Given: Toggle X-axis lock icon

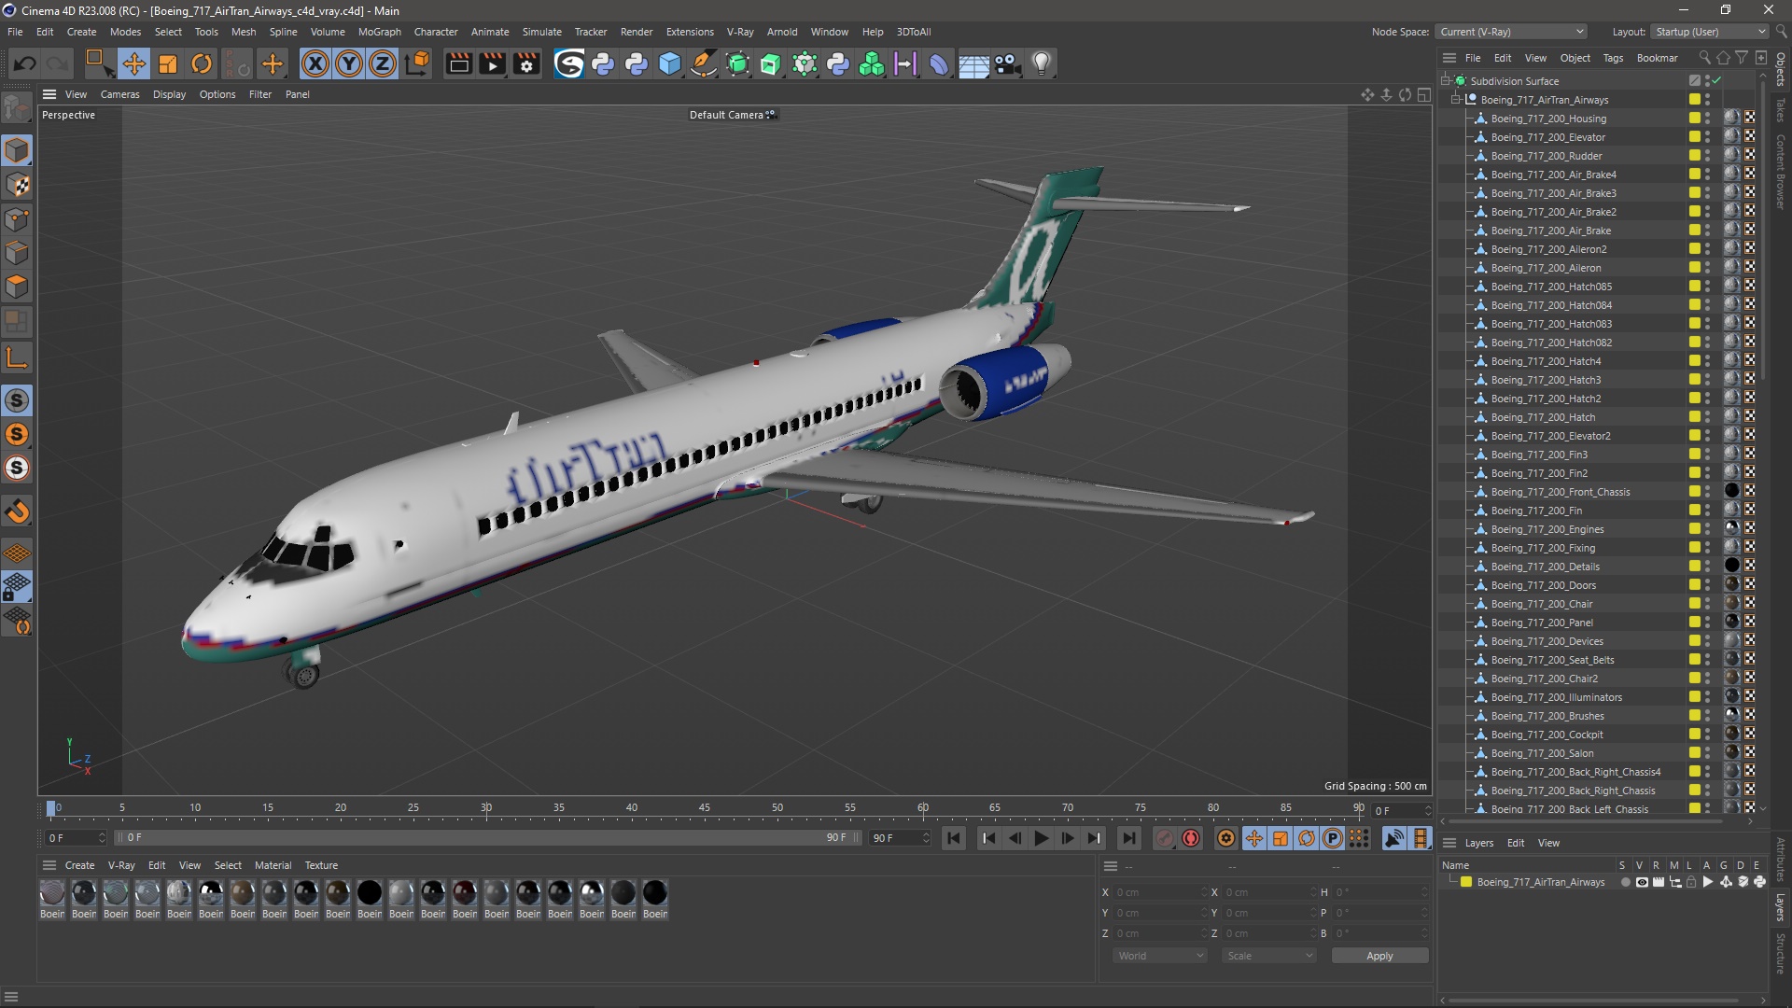Looking at the screenshot, I should click(315, 63).
